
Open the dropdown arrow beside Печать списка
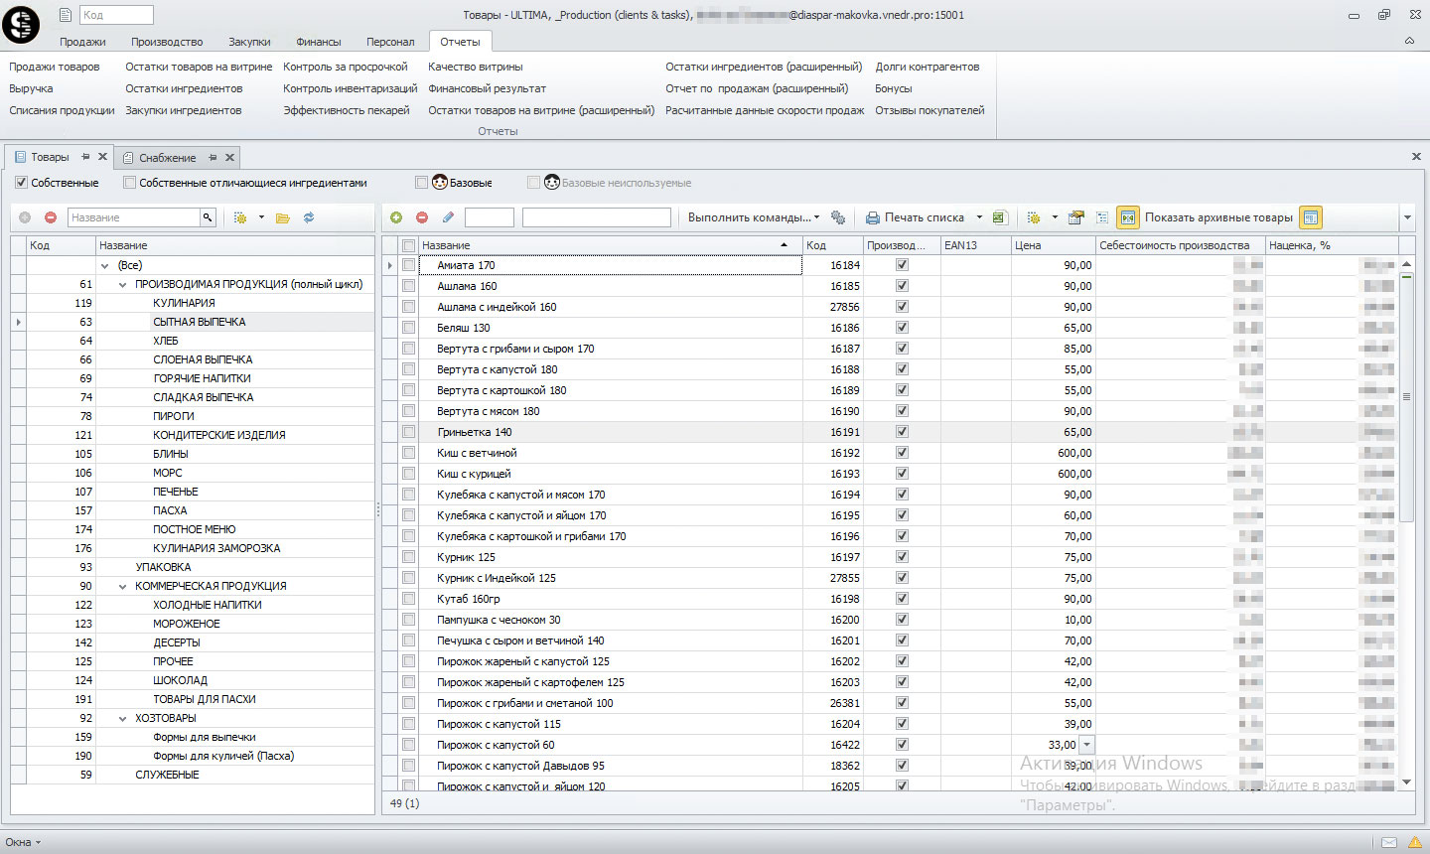tap(979, 217)
